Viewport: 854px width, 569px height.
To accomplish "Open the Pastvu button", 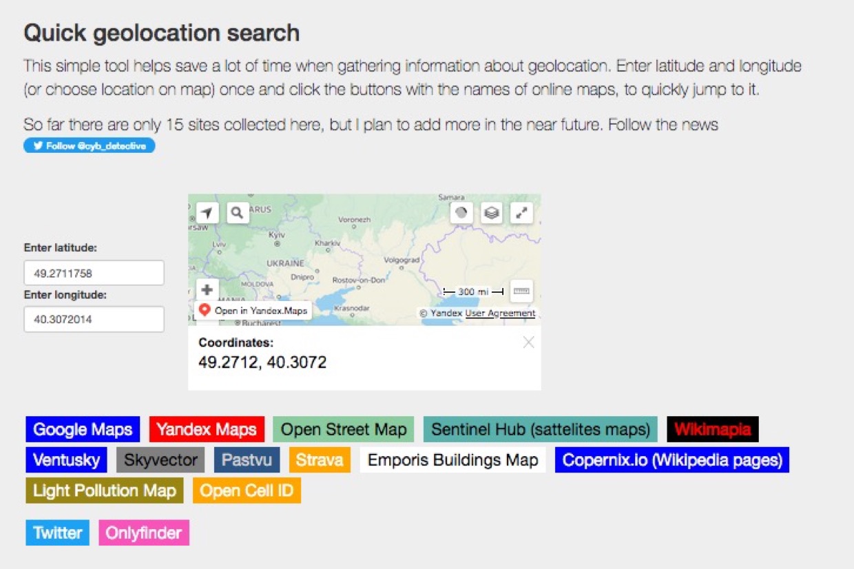I will 247,460.
